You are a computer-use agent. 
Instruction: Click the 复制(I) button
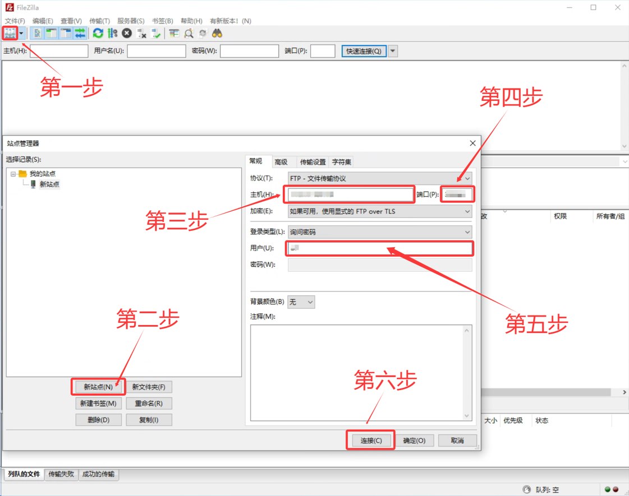149,420
